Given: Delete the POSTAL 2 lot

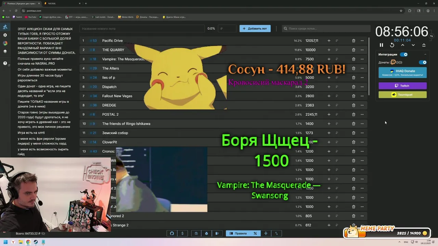Looking at the screenshot, I should click(353, 114).
